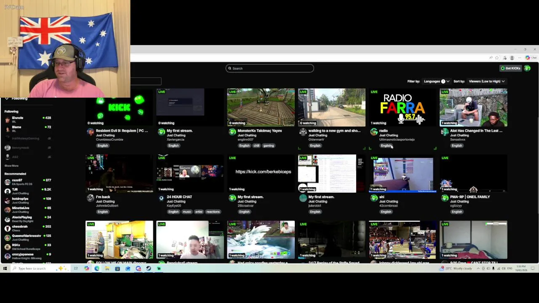539x303 pixels.
Task: Click the Edge read aloud icon
Action: 491,58
